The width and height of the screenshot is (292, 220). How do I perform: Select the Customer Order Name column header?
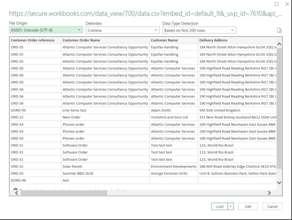click(x=81, y=40)
